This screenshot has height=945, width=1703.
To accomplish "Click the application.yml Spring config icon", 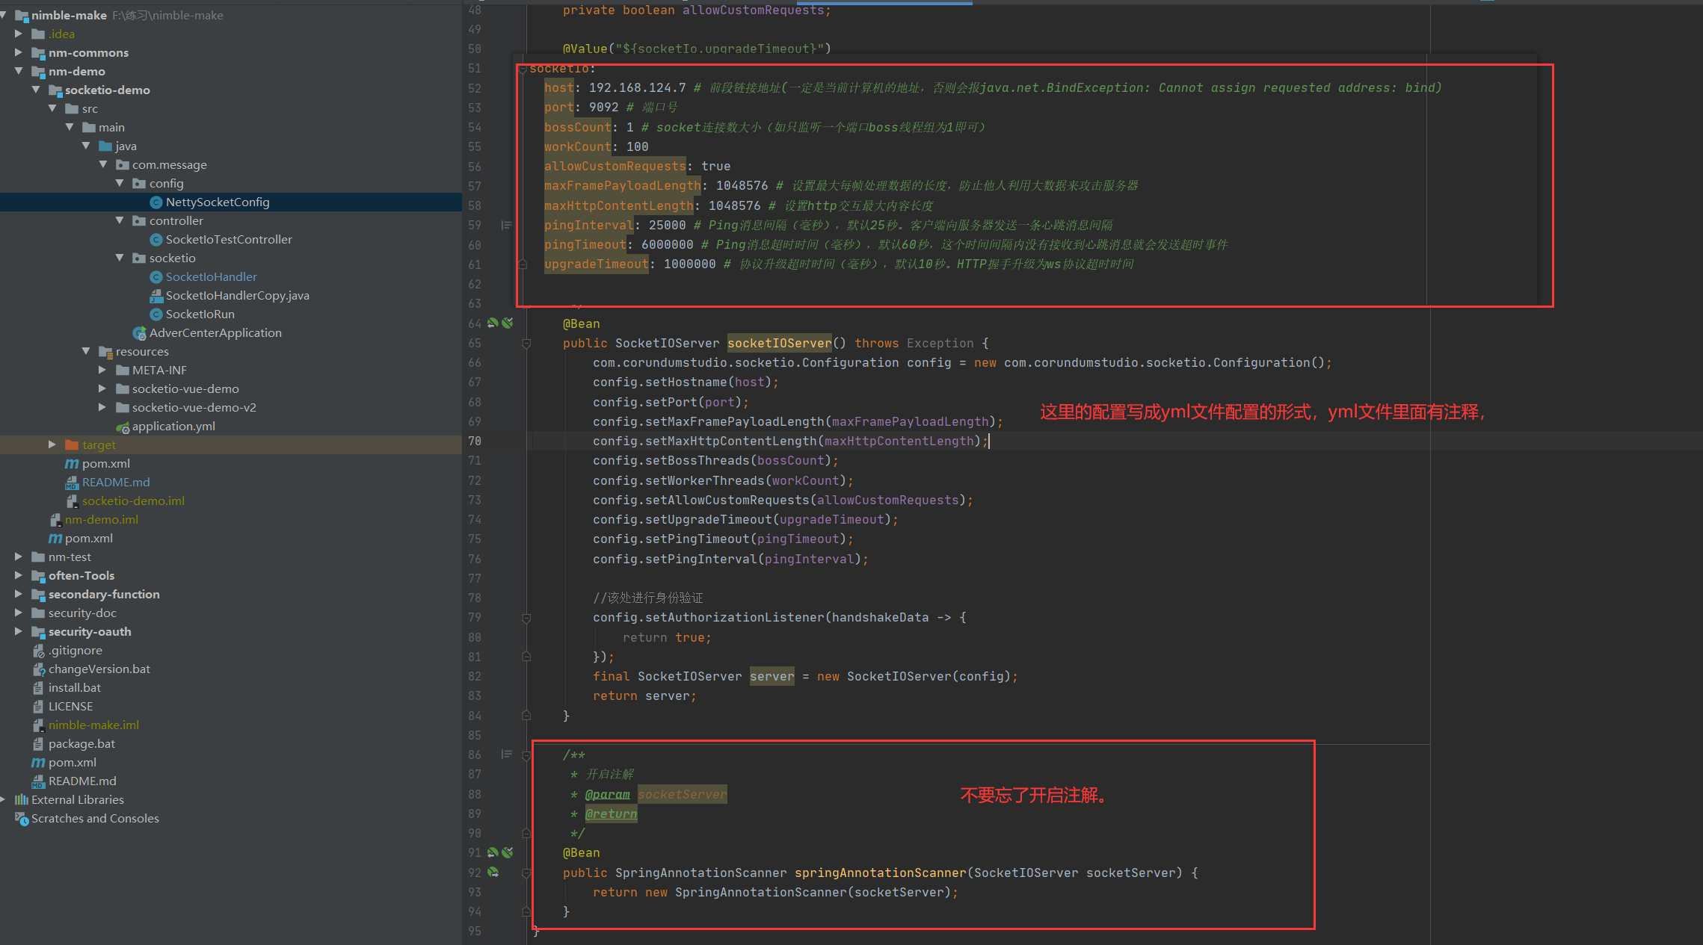I will [x=123, y=427].
